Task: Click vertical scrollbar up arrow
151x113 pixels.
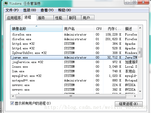Action: click(x=140, y=28)
